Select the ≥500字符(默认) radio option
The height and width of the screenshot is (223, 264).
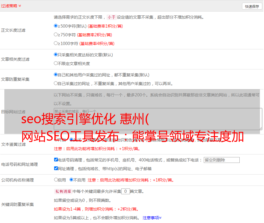tap(56, 26)
